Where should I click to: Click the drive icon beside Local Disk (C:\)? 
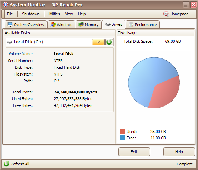click(x=10, y=42)
